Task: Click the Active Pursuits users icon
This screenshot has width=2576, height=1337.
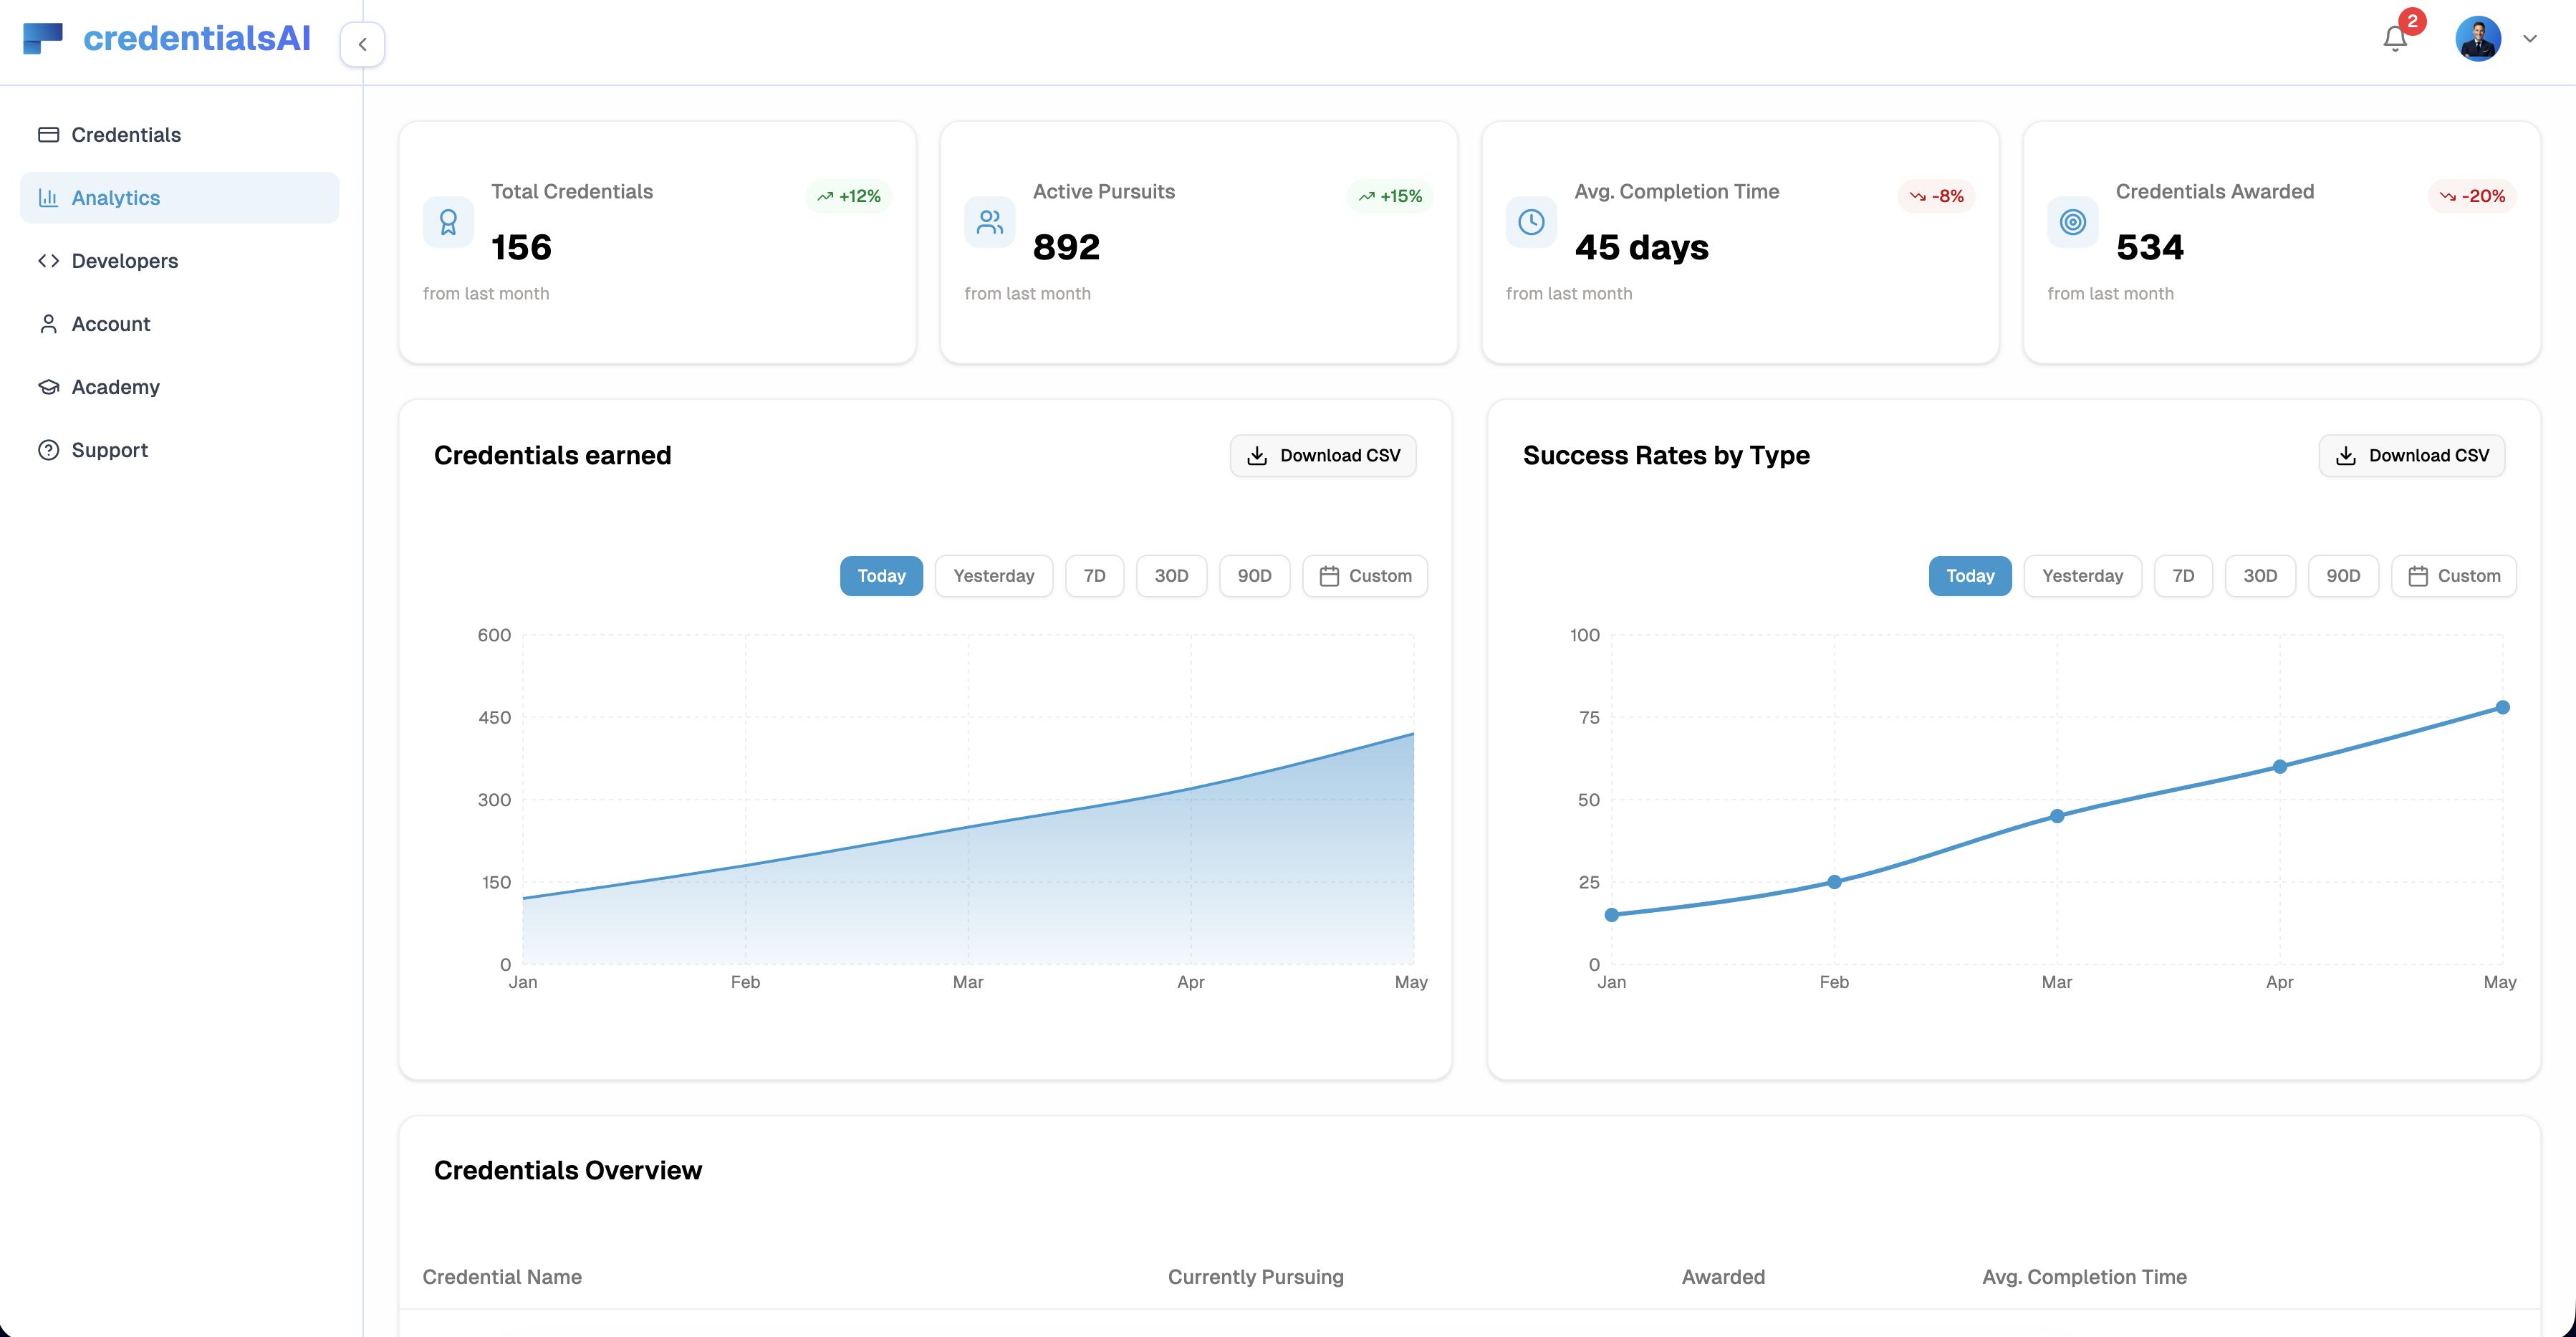Action: [x=990, y=222]
